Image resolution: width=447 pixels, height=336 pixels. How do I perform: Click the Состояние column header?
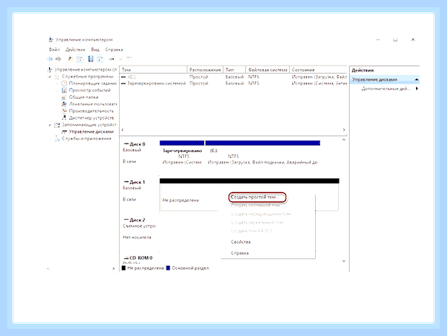318,70
